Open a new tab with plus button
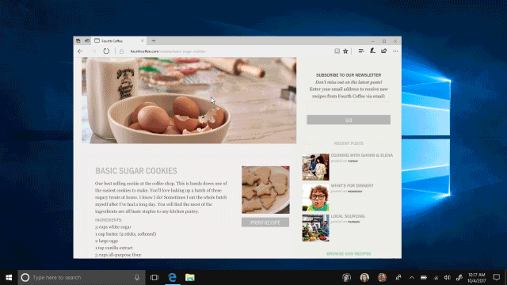This screenshot has width=507, height=285. [x=154, y=40]
